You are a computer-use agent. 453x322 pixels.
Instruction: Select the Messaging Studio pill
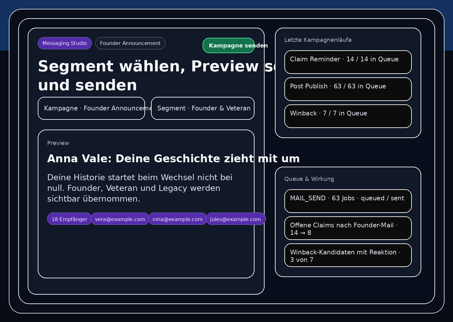point(64,43)
